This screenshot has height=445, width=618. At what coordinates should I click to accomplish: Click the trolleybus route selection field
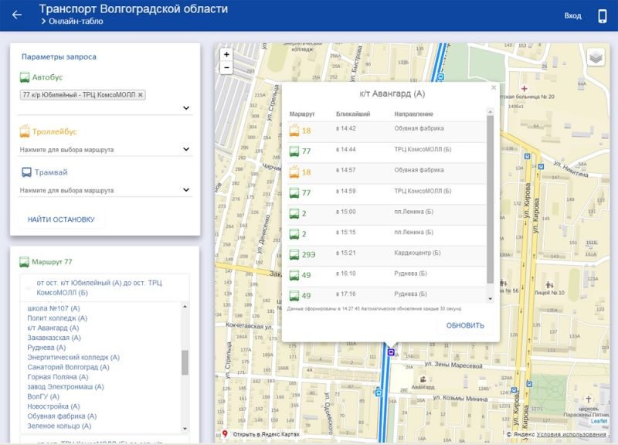click(105, 150)
